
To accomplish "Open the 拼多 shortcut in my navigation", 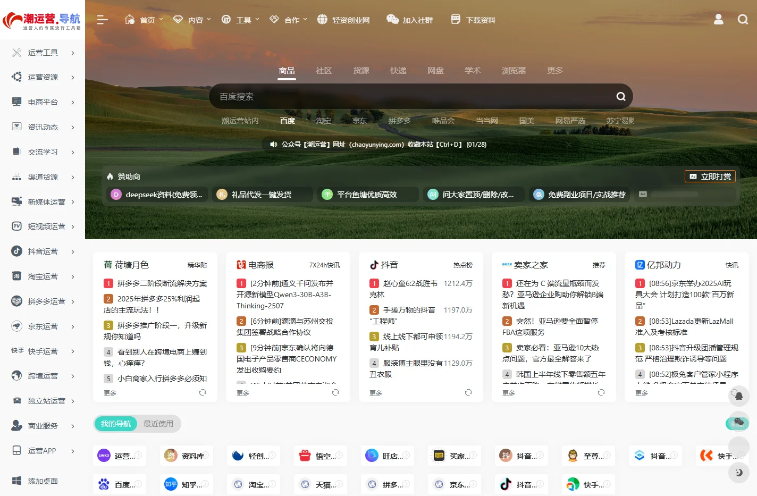I will click(388, 484).
